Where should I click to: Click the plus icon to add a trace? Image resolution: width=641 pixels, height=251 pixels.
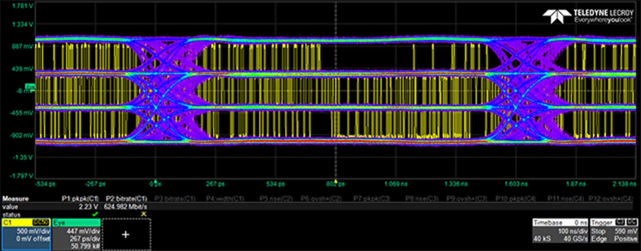point(126,234)
